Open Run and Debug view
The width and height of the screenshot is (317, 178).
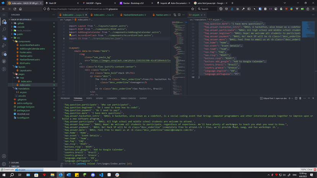click(x=4, y=45)
